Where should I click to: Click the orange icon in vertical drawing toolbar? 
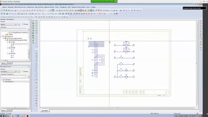click(x=36, y=83)
